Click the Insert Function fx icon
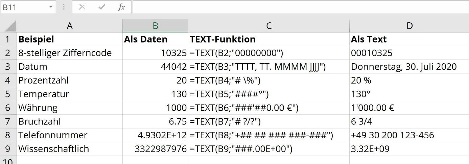 point(121,7)
